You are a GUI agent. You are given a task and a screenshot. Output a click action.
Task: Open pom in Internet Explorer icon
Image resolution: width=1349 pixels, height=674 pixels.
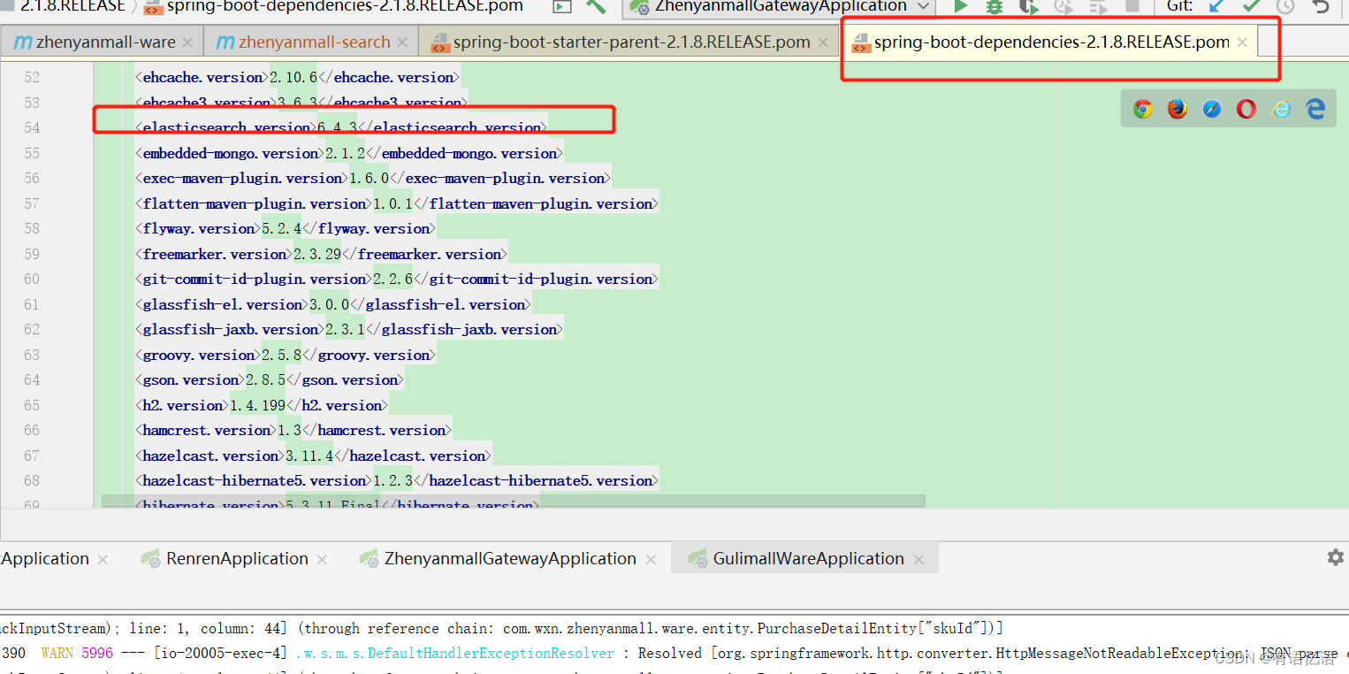pyautogui.click(x=1281, y=109)
